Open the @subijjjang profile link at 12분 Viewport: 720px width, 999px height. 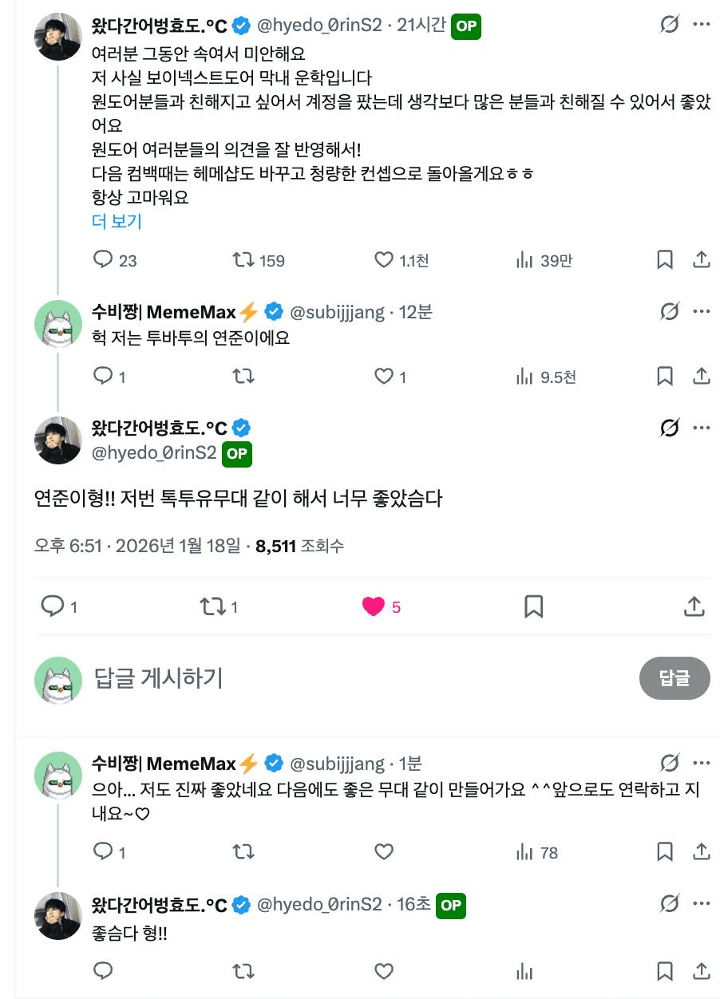click(335, 312)
